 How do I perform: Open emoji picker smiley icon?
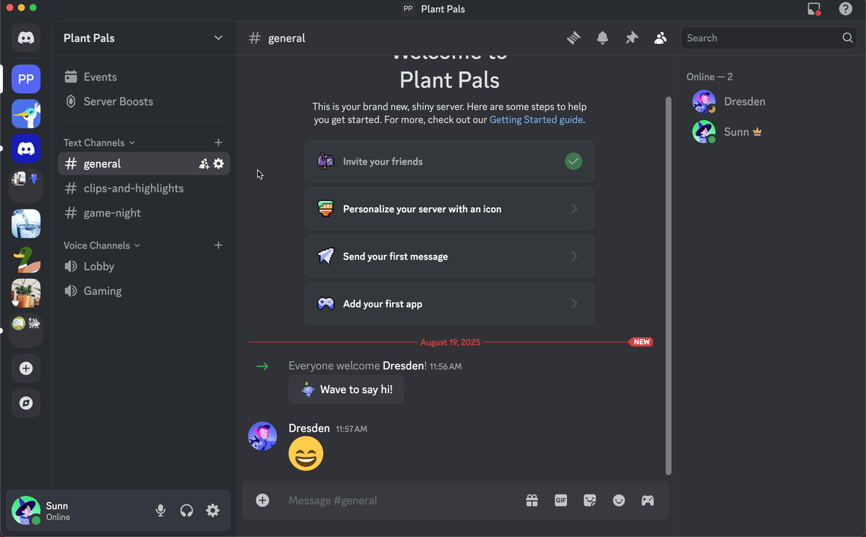tap(618, 500)
